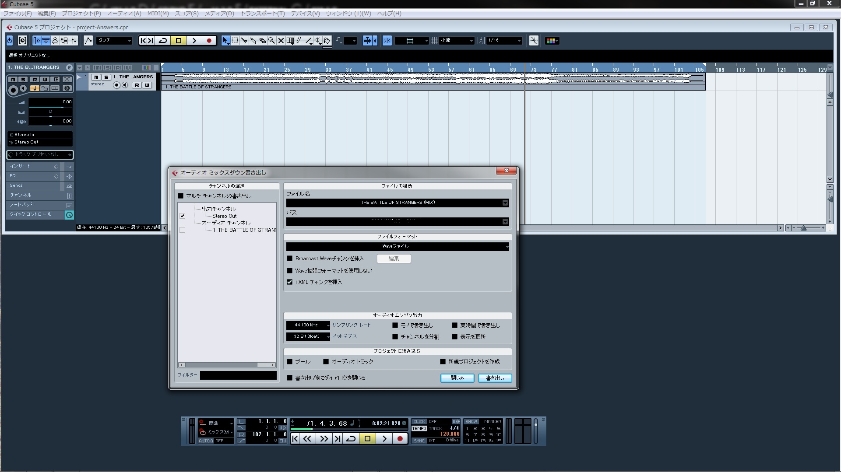Toggle the track's monitor speaker icon
841x472 pixels.
(x=125, y=85)
